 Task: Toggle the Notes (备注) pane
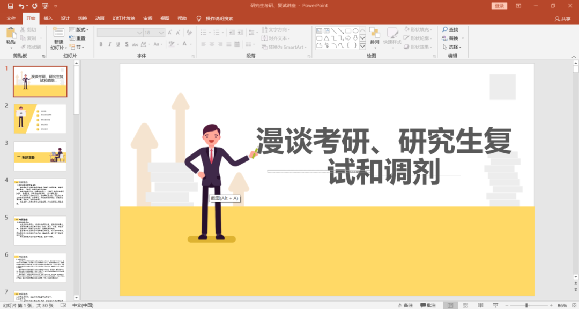(x=405, y=305)
